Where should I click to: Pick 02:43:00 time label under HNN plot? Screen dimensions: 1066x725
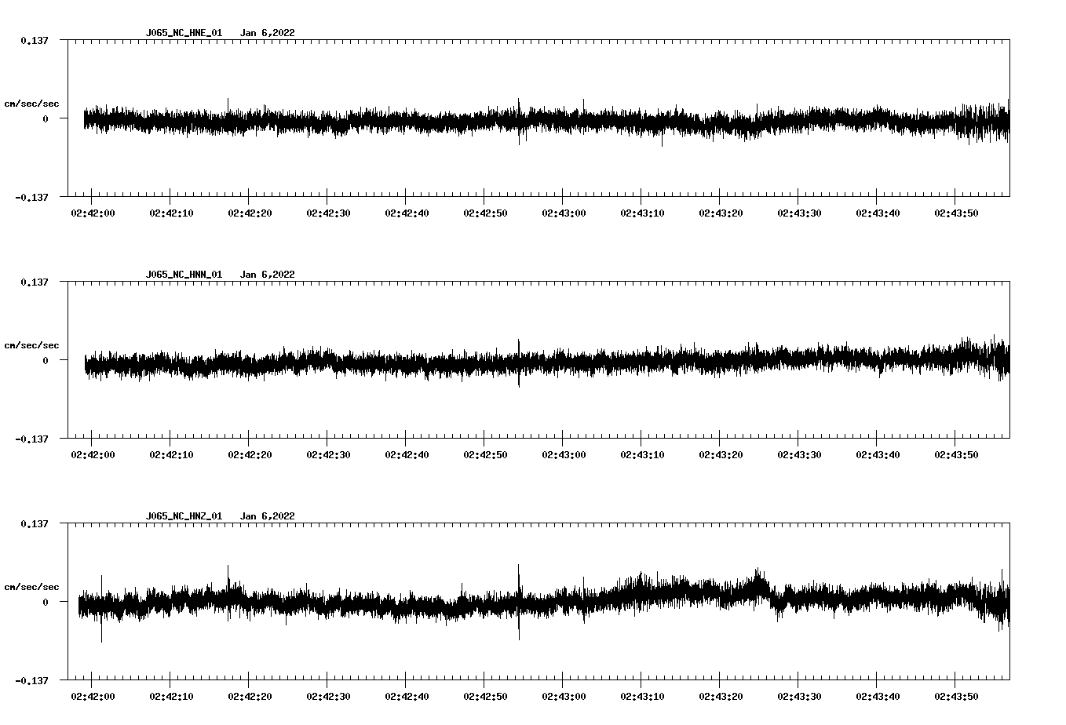(x=564, y=455)
